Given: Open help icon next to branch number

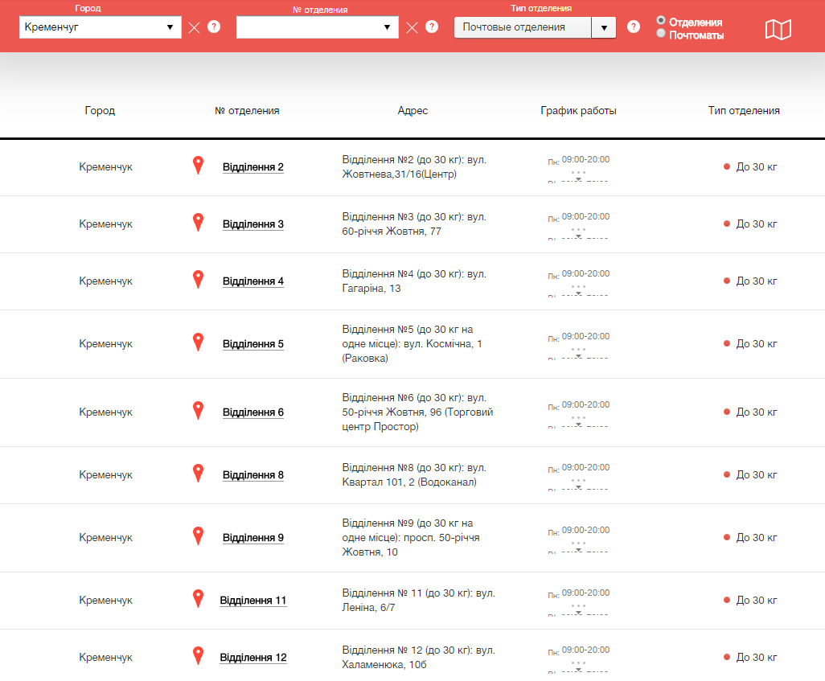Looking at the screenshot, I should (432, 27).
